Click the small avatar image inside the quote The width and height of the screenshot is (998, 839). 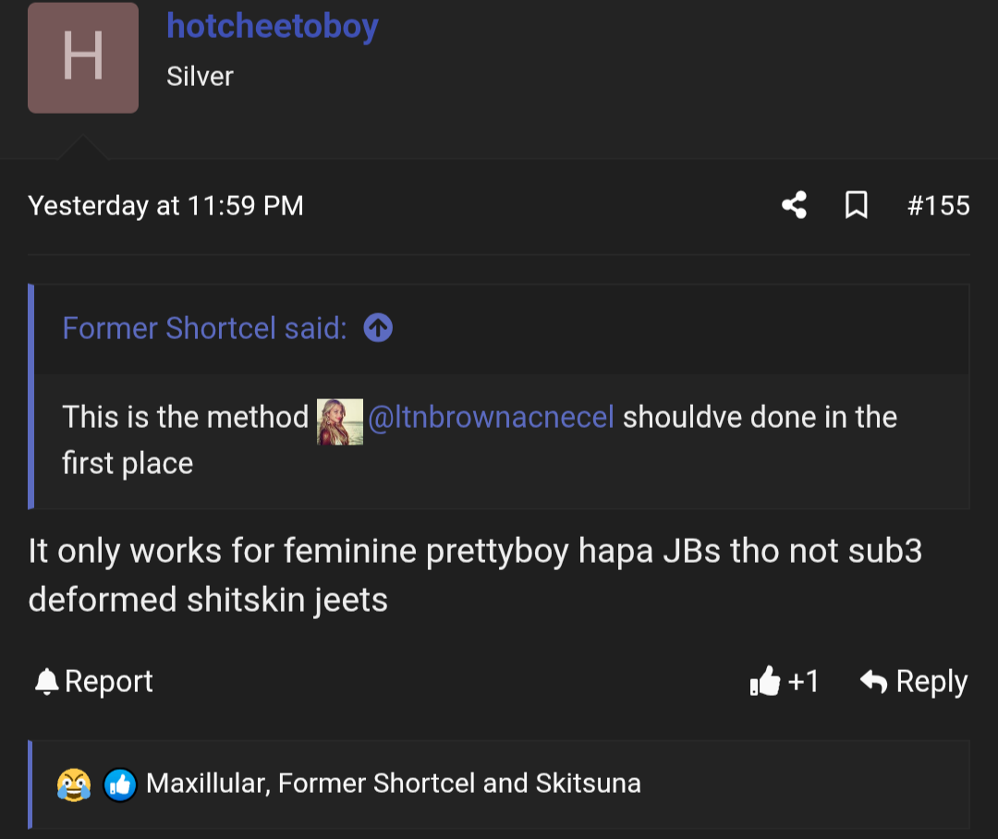click(x=339, y=421)
